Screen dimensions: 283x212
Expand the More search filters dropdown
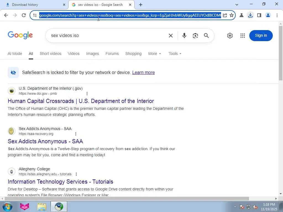[x=154, y=54]
